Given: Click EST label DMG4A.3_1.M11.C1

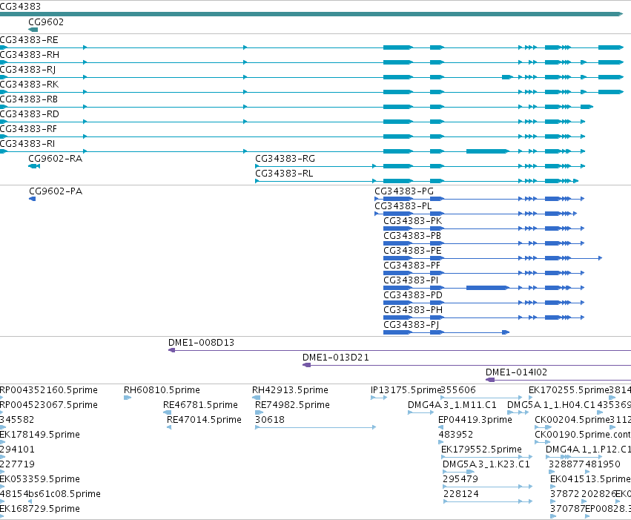Looking at the screenshot, I should coord(452,405).
